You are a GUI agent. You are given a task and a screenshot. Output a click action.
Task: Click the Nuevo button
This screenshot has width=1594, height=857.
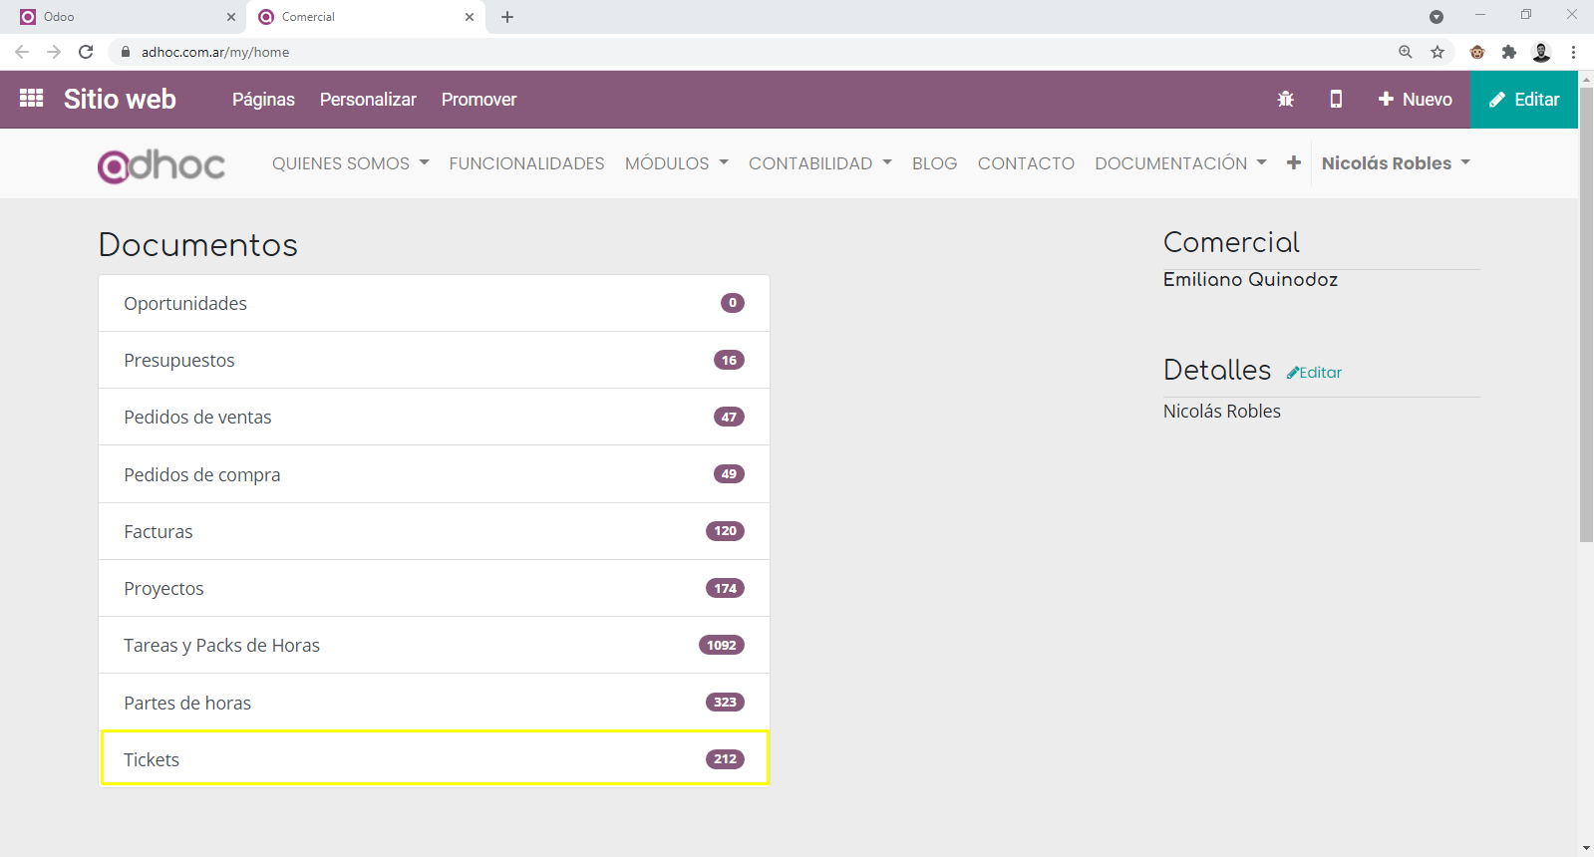click(1415, 100)
